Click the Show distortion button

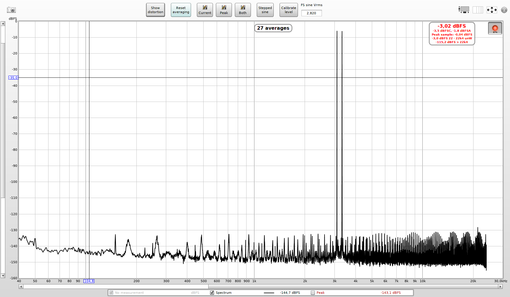(155, 10)
